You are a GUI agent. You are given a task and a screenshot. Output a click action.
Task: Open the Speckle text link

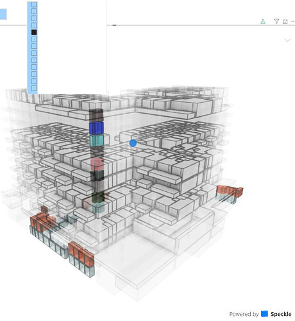[281, 314]
